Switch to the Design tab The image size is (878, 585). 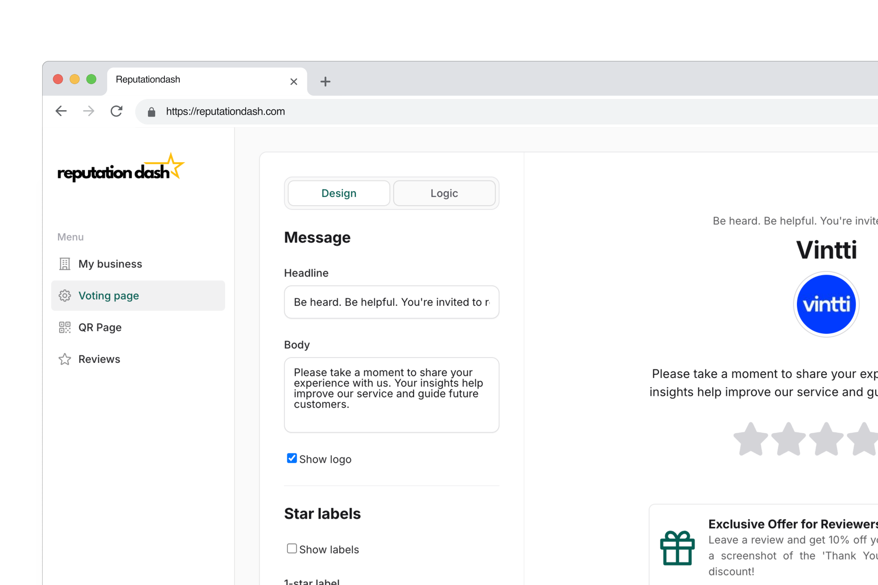(x=339, y=193)
